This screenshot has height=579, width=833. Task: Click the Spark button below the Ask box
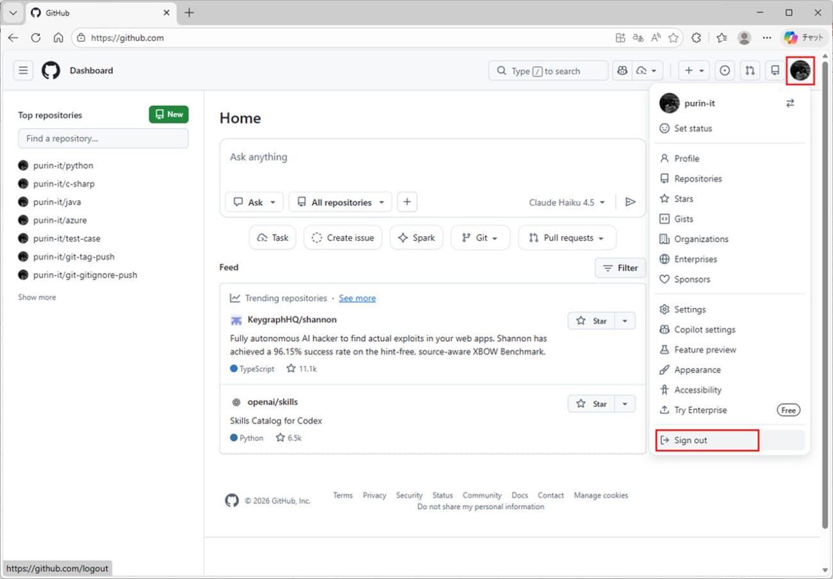coord(416,238)
